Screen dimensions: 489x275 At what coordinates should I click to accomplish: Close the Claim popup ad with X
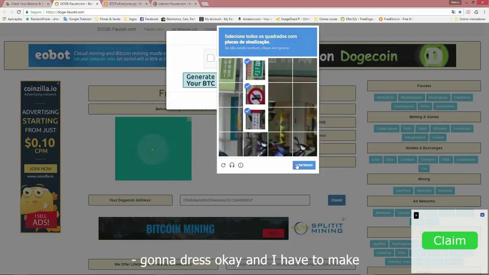pos(416,215)
